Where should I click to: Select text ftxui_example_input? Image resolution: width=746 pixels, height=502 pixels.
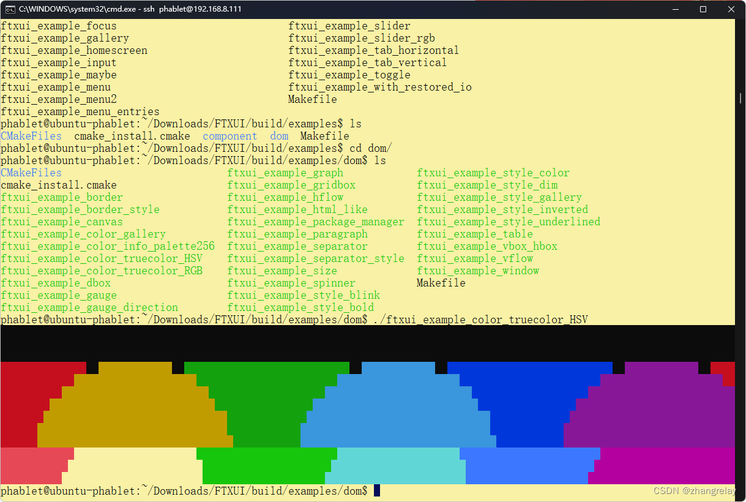coord(59,62)
